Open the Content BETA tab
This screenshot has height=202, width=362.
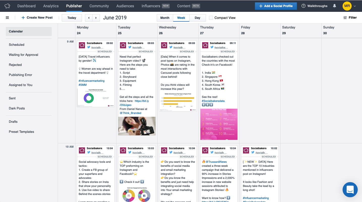coord(189,6)
